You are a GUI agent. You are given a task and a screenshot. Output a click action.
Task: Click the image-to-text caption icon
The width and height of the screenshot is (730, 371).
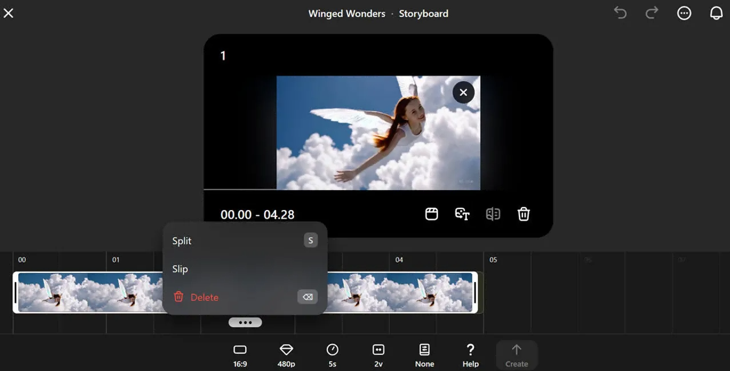[x=462, y=214]
